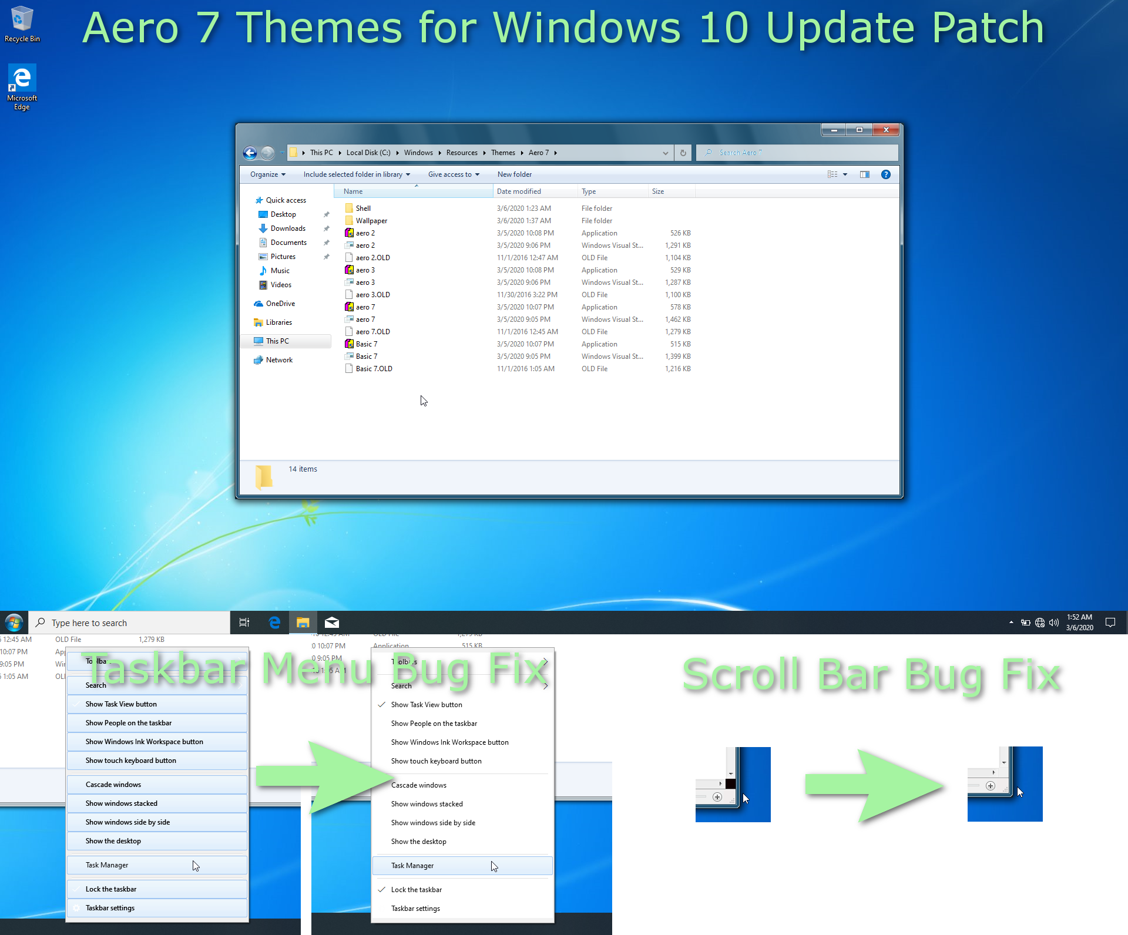Open Taskbar settings in fixed menu
This screenshot has width=1128, height=935.
click(x=463, y=908)
